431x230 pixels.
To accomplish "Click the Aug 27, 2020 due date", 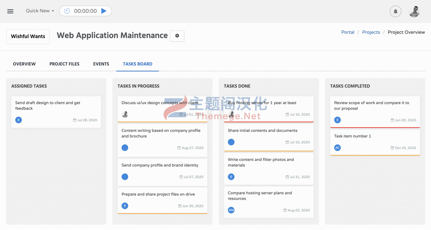I will [193, 148].
